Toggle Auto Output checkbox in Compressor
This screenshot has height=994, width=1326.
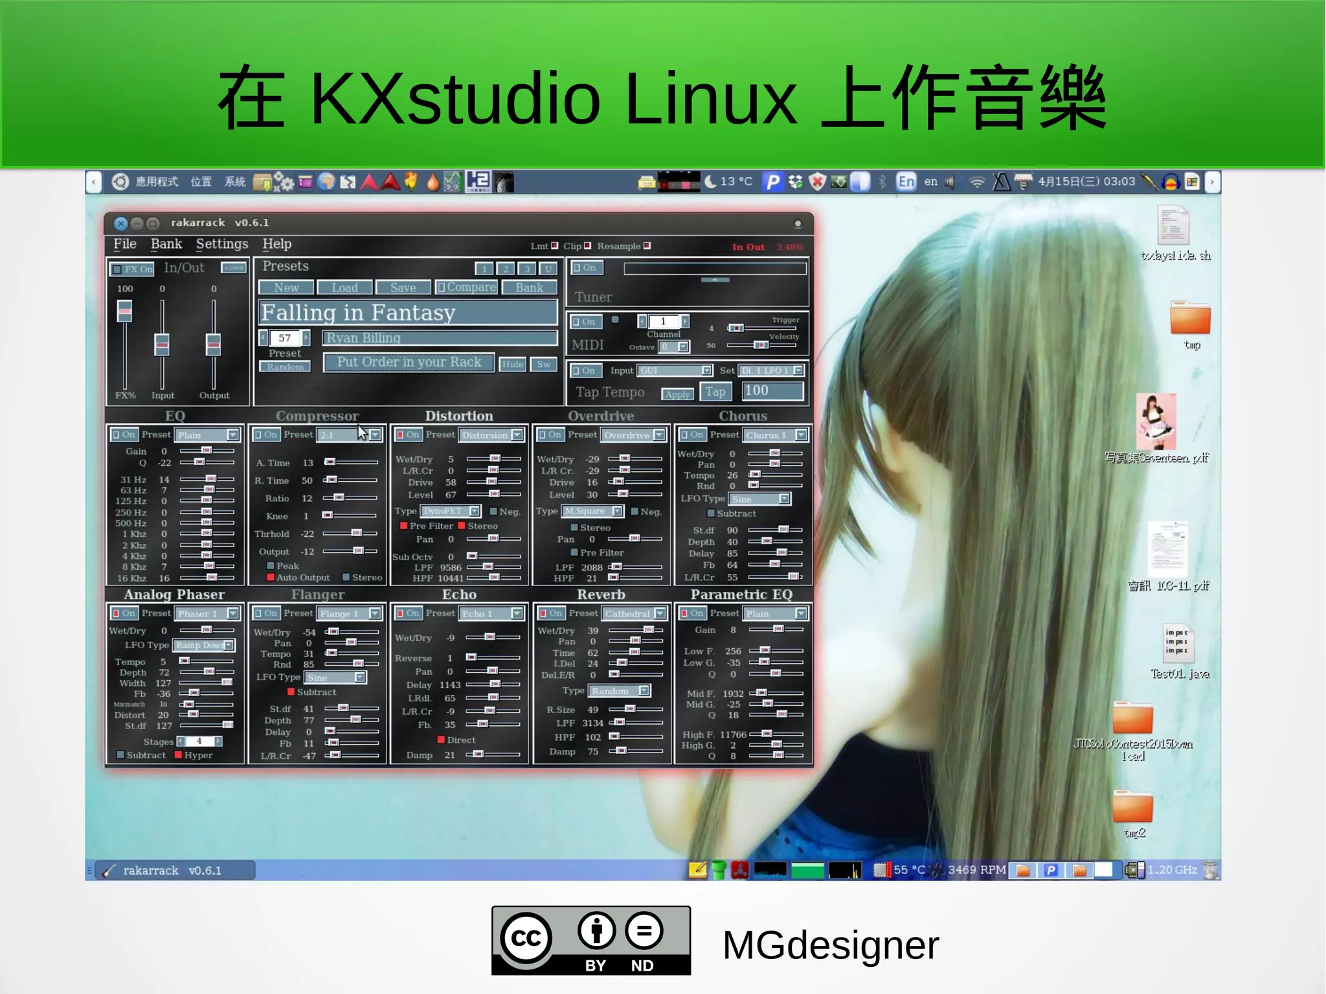click(x=271, y=578)
